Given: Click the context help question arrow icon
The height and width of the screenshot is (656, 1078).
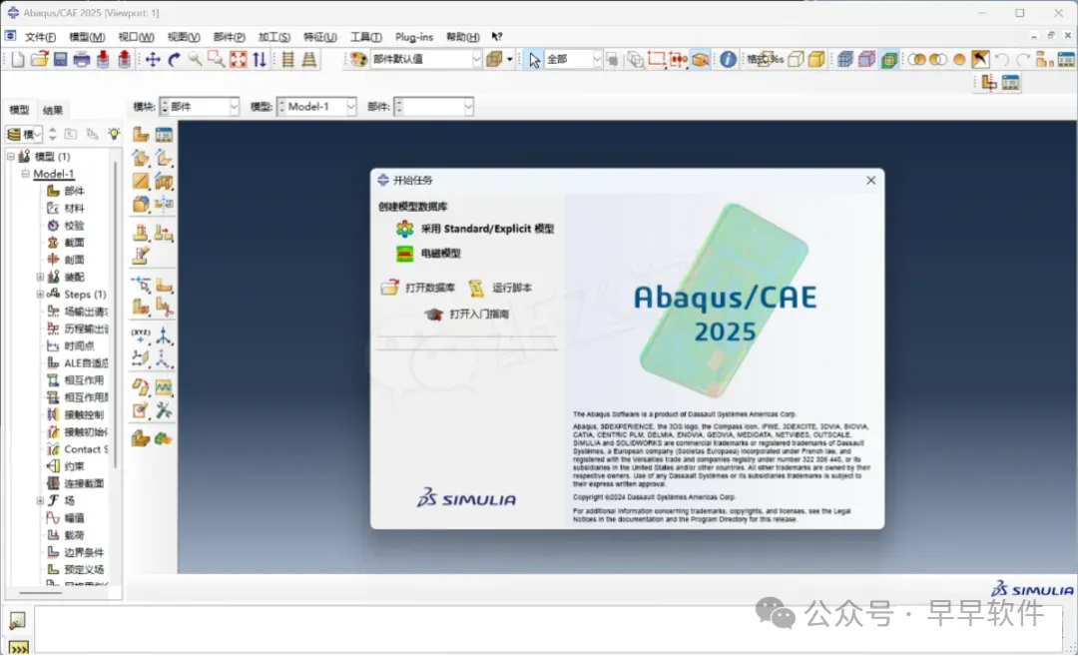Looking at the screenshot, I should (x=497, y=36).
